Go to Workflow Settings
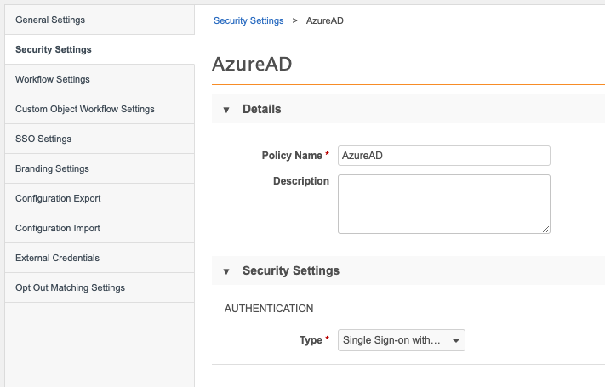 click(53, 79)
